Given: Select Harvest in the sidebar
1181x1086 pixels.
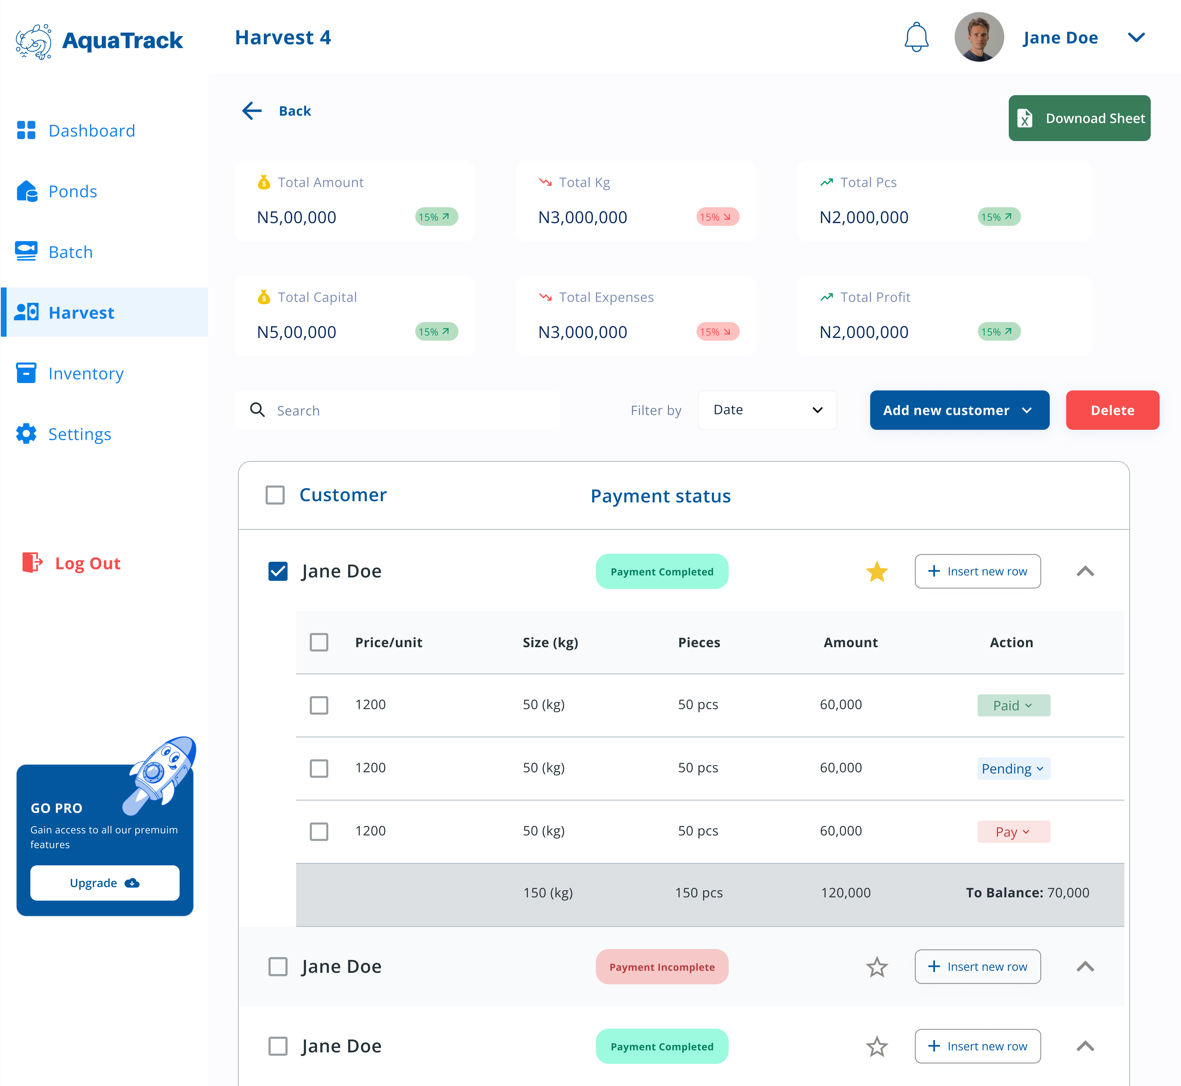Looking at the screenshot, I should pos(82,312).
